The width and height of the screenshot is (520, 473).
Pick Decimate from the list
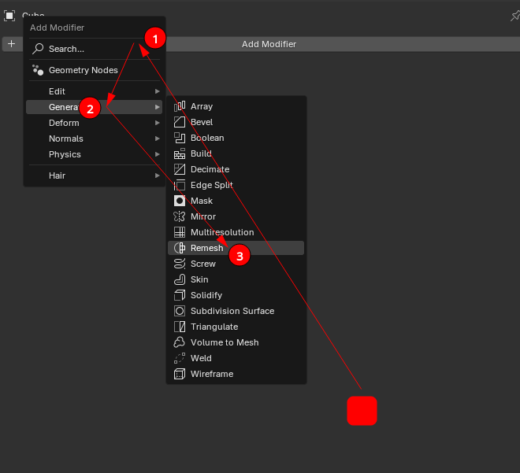(x=210, y=169)
